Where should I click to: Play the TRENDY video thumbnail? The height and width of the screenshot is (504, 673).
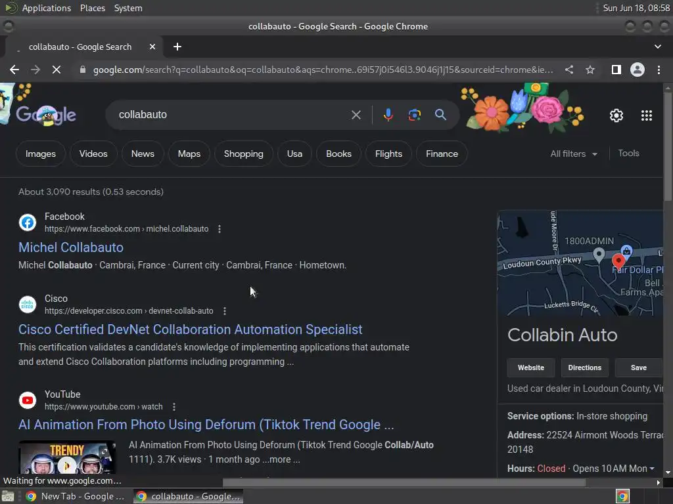(x=67, y=457)
